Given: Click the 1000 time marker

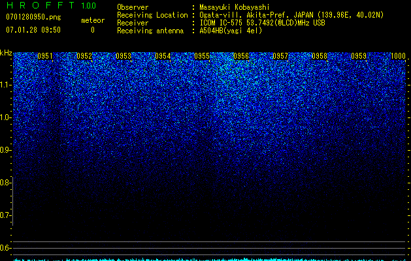Looking at the screenshot, I should pyautogui.click(x=398, y=56).
